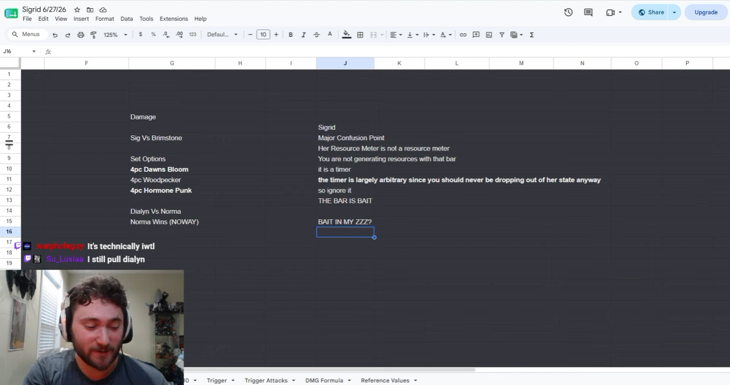The image size is (730, 385).
Task: Open filter views dropdown
Action: click(516, 35)
